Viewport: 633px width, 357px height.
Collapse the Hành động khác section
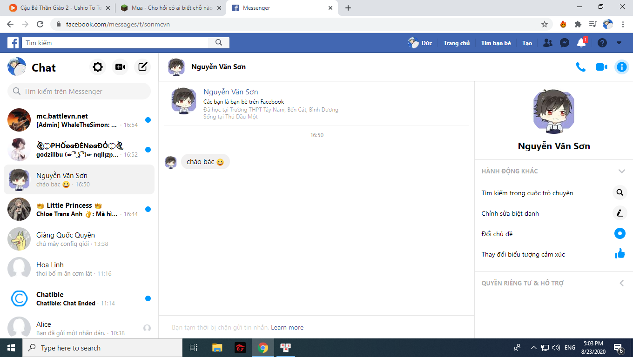(x=621, y=171)
